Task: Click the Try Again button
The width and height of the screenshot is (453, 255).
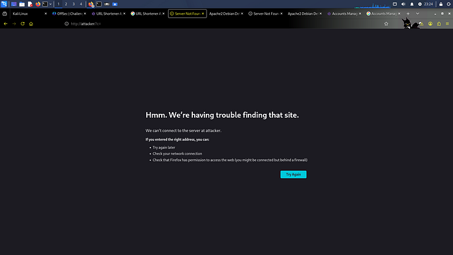Action: [293, 175]
